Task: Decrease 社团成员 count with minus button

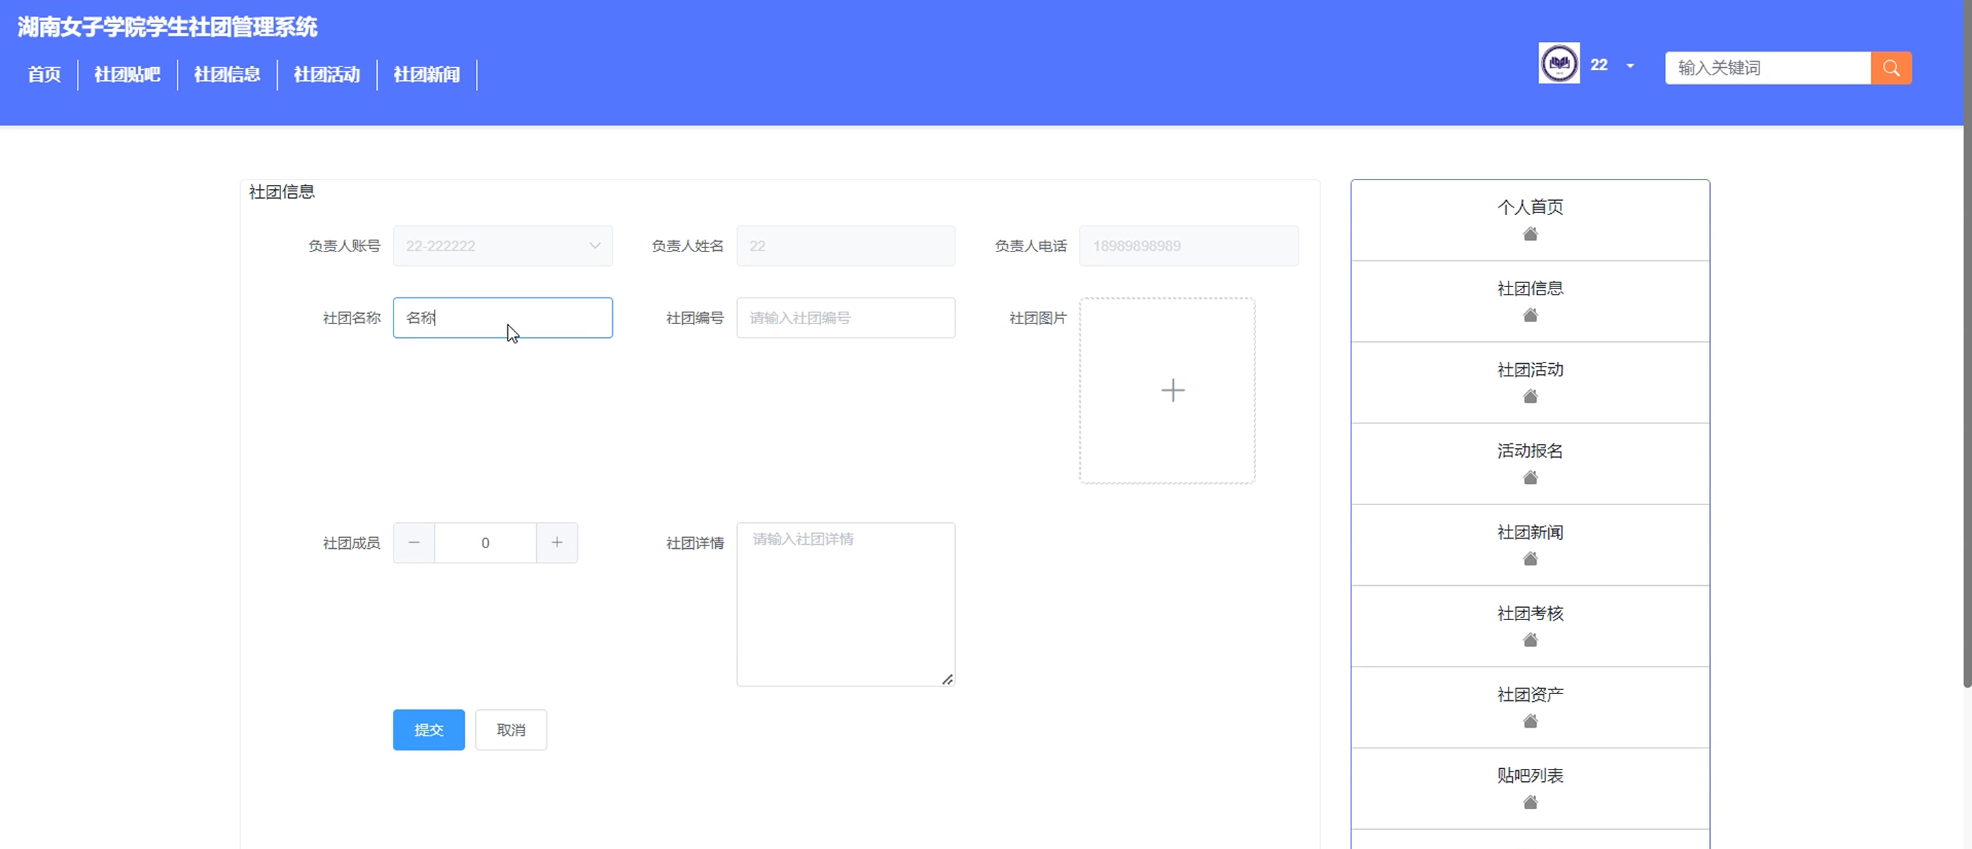Action: [x=414, y=543]
